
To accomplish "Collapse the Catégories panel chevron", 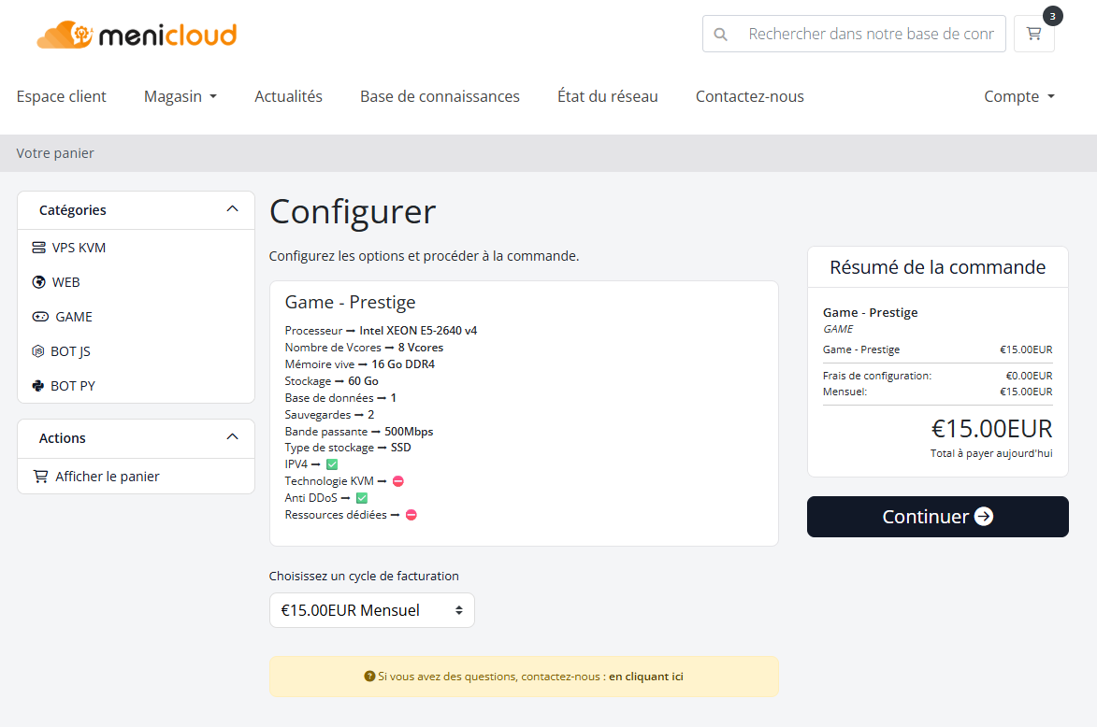I will point(232,209).
